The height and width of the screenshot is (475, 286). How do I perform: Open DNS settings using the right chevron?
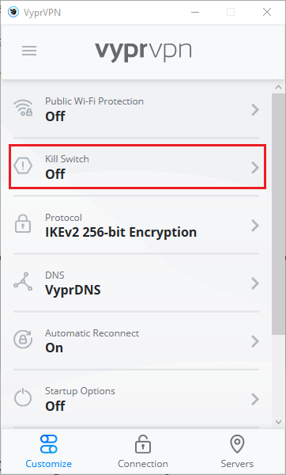point(255,283)
